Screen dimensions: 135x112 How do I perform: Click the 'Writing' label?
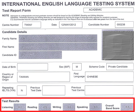point(57,107)
